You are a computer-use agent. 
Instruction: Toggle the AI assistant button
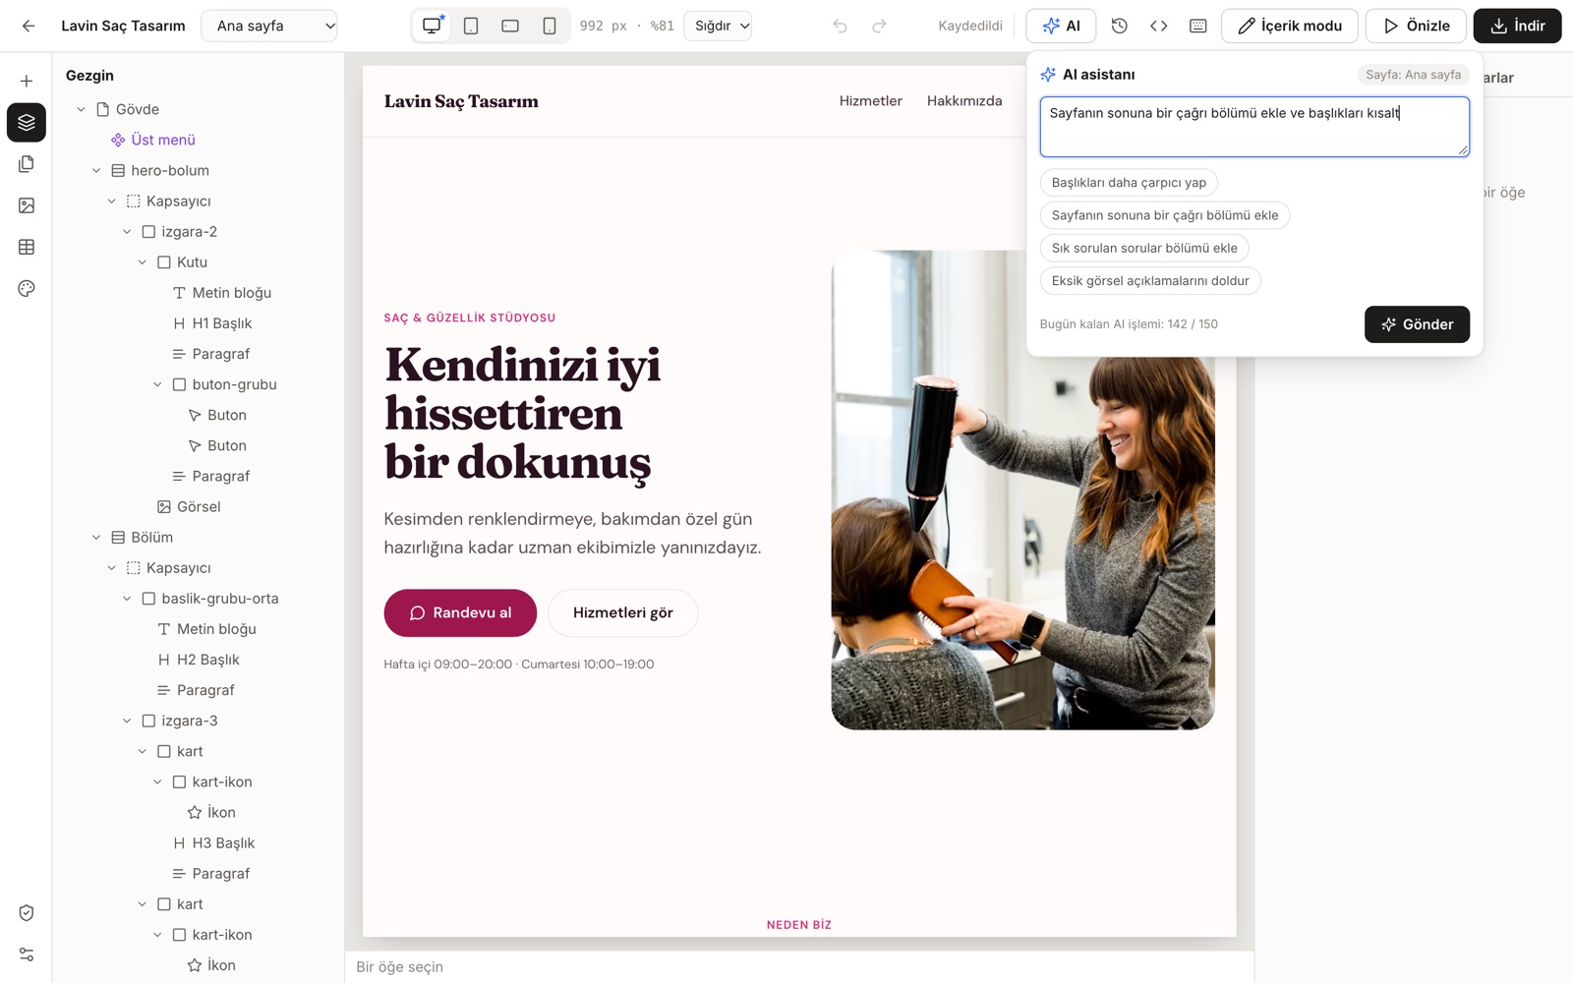click(x=1061, y=26)
